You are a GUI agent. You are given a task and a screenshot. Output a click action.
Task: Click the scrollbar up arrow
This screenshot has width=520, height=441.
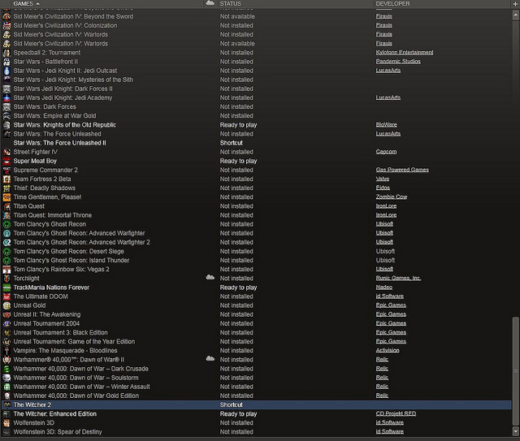[x=516, y=15]
